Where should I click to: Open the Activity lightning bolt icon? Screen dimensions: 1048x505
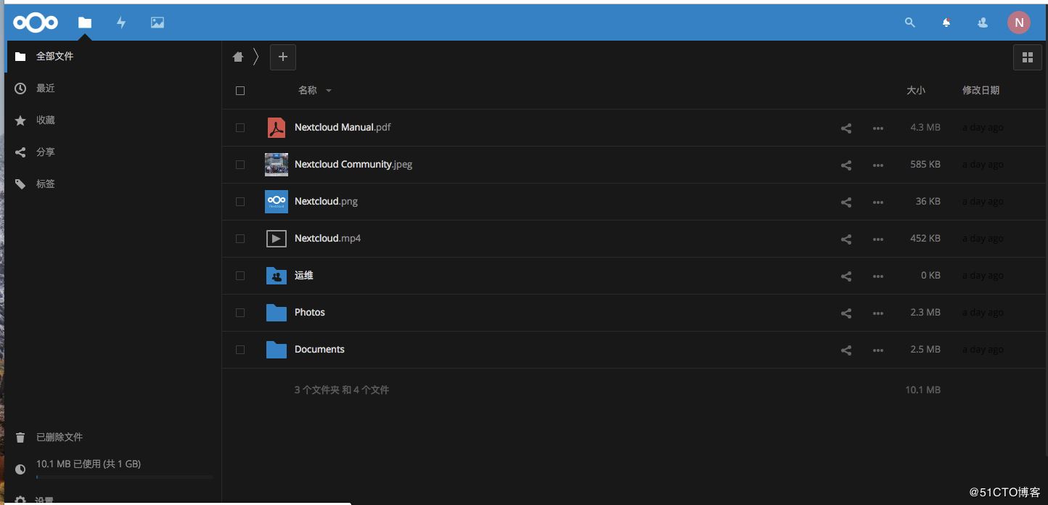tap(121, 22)
